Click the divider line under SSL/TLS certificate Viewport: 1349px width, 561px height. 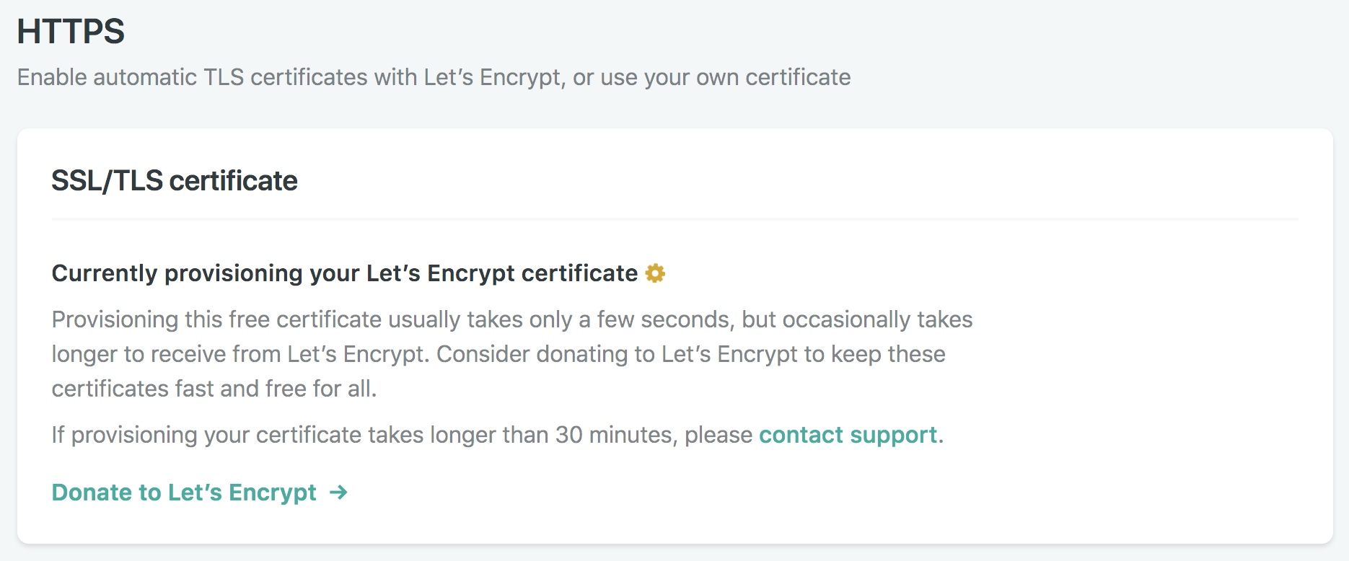674,218
